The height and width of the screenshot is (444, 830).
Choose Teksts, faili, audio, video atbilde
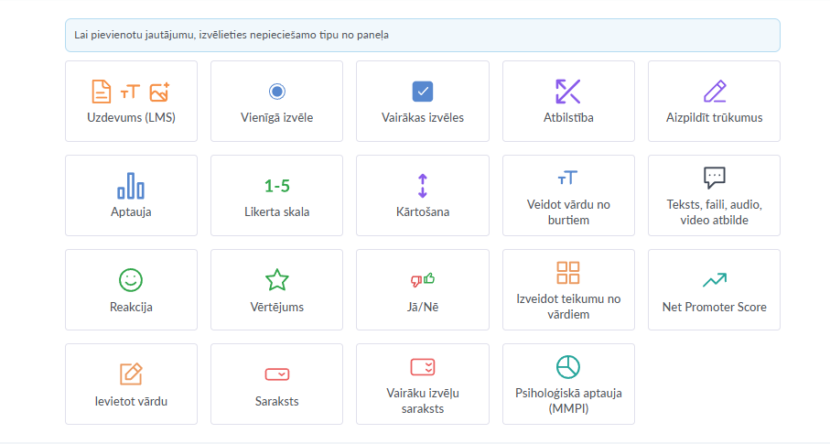(714, 196)
